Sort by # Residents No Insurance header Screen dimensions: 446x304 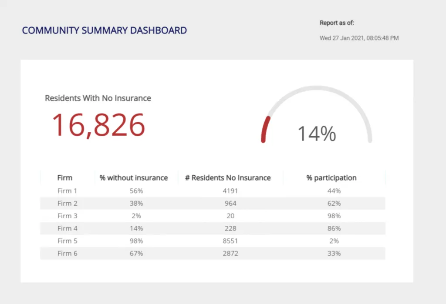(228, 178)
